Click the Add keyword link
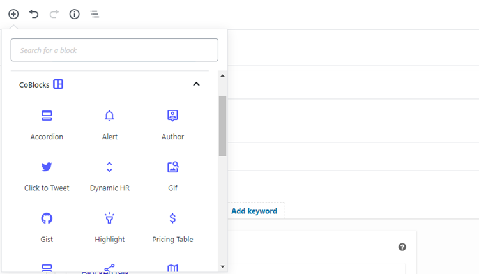Screen dimensions: 479x274 (254, 211)
